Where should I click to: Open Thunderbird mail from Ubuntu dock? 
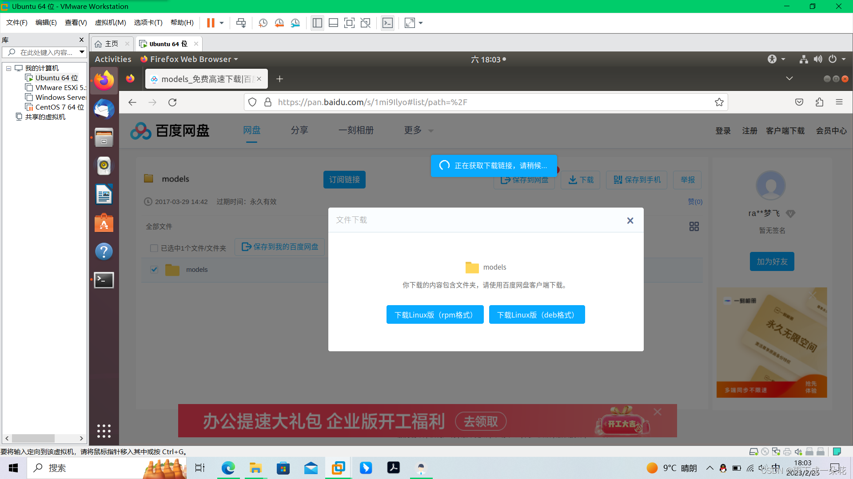tap(104, 109)
